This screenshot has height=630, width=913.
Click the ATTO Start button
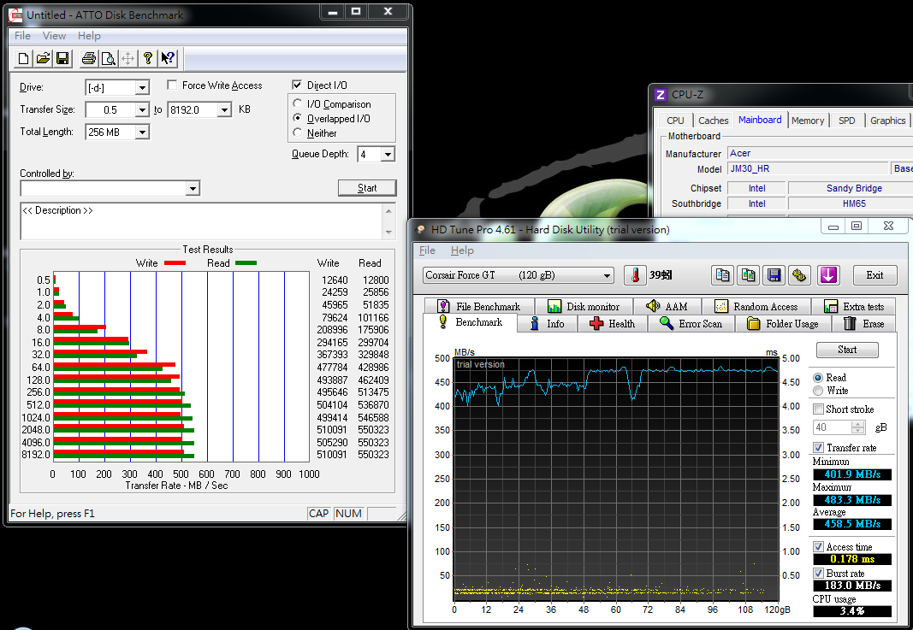[367, 188]
